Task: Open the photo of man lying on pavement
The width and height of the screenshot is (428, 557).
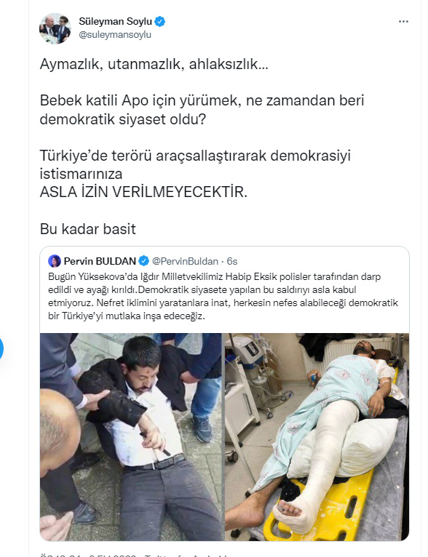Action: (x=131, y=437)
